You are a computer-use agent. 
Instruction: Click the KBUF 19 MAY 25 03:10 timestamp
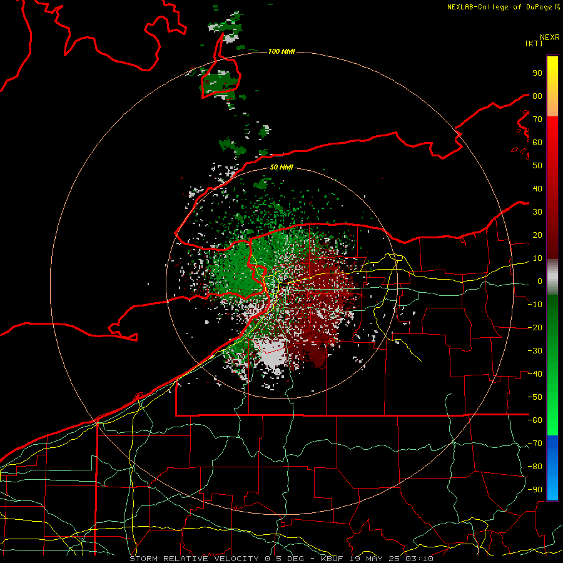pos(377,559)
